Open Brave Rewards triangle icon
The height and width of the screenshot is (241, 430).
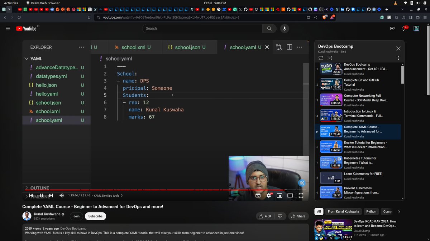pyautogui.click(x=333, y=17)
